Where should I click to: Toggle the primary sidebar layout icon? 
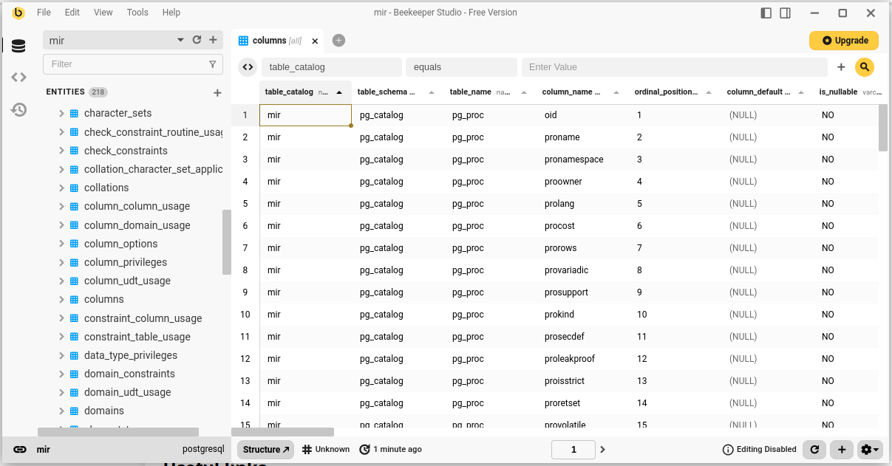point(766,13)
